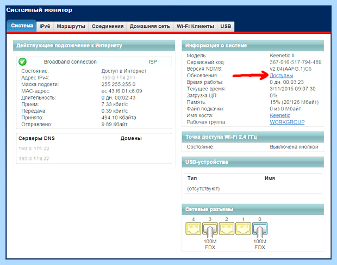
Task: Click receive rate 7.33 кбит/с
Action: coord(115,104)
